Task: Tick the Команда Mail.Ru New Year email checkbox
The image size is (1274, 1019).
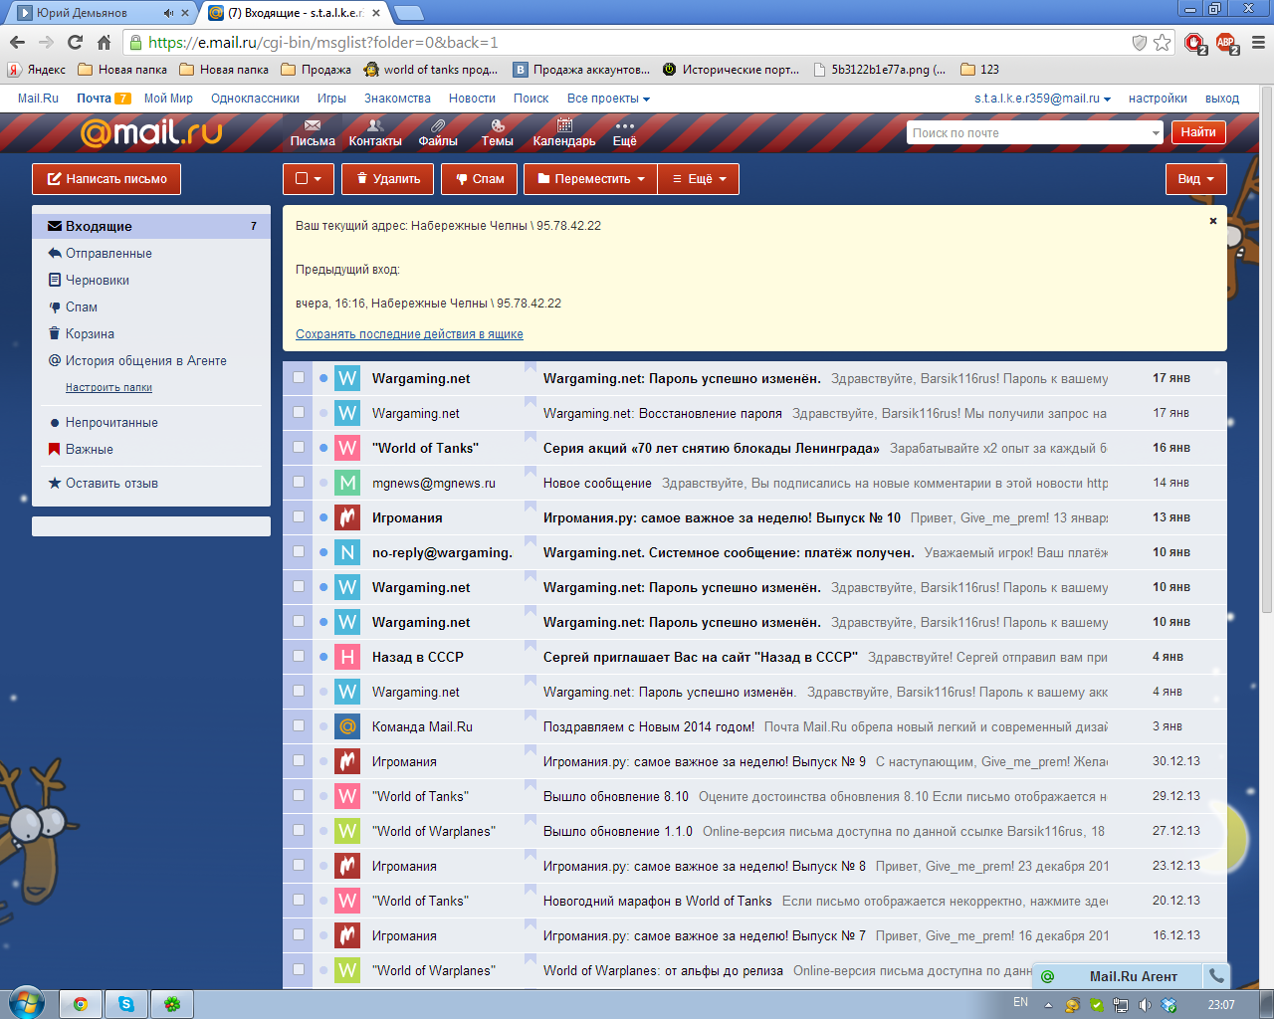Action: (x=299, y=725)
